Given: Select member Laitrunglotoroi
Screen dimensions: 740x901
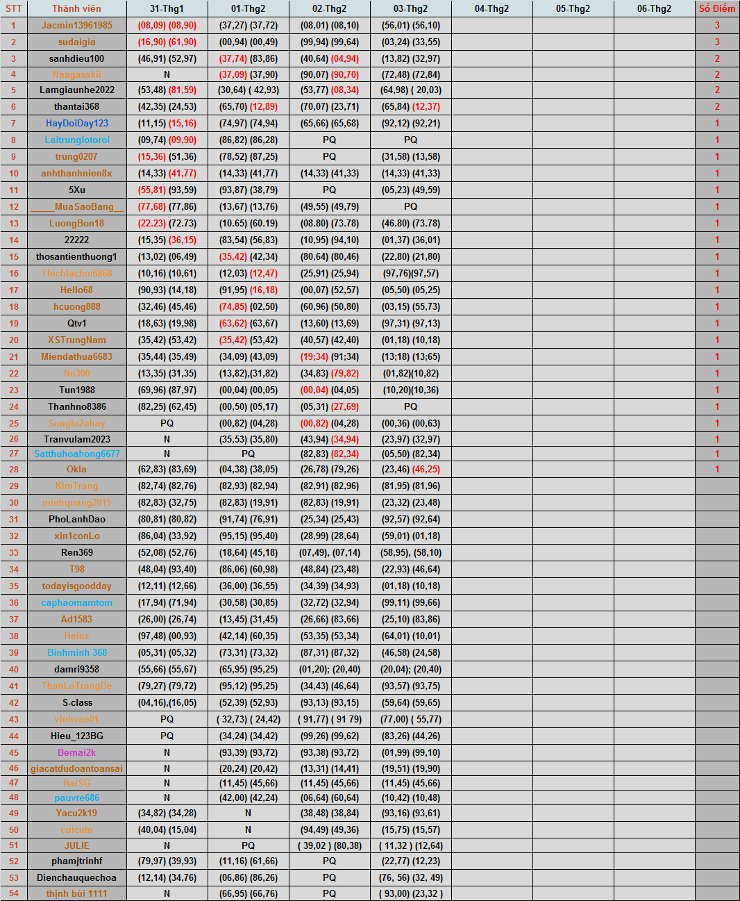Looking at the screenshot, I should [x=76, y=140].
